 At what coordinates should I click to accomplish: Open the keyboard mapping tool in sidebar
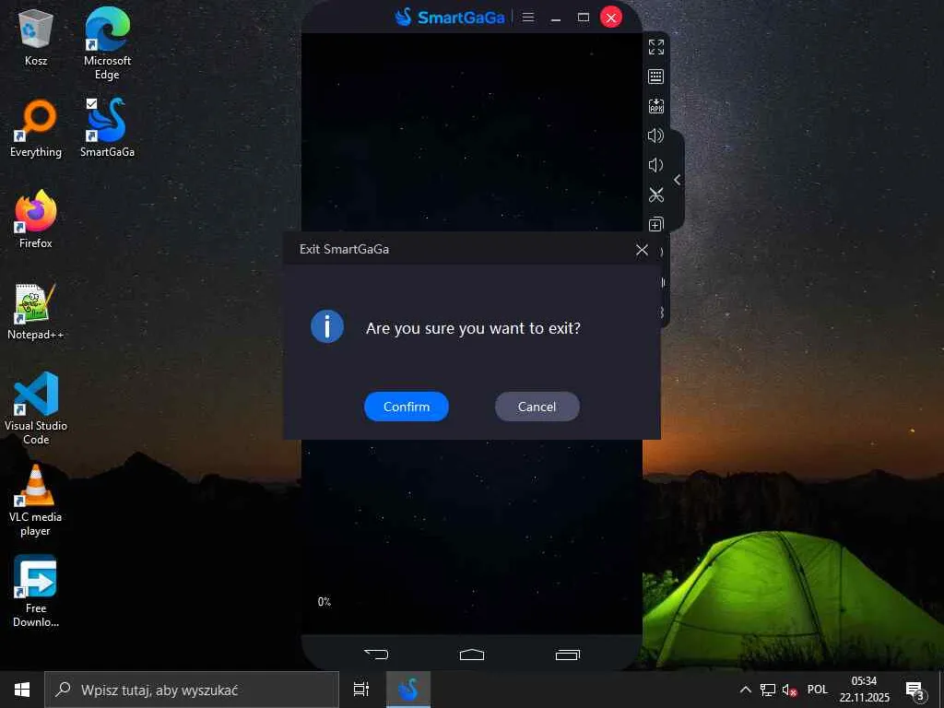pos(656,77)
